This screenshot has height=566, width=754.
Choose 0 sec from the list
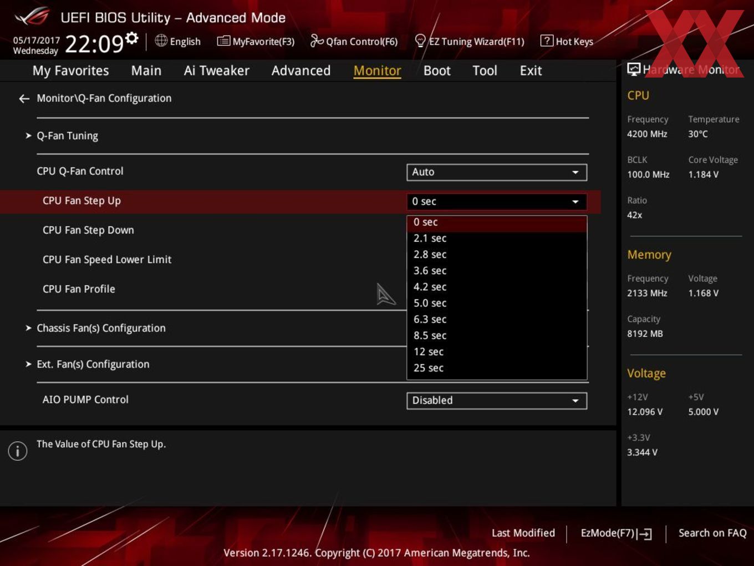497,222
